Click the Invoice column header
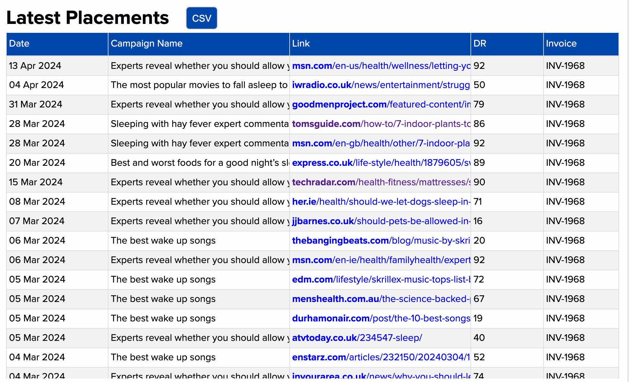The width and height of the screenshot is (629, 382). pos(581,44)
